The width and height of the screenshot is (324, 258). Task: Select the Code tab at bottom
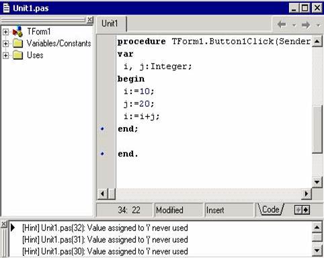tap(271, 210)
